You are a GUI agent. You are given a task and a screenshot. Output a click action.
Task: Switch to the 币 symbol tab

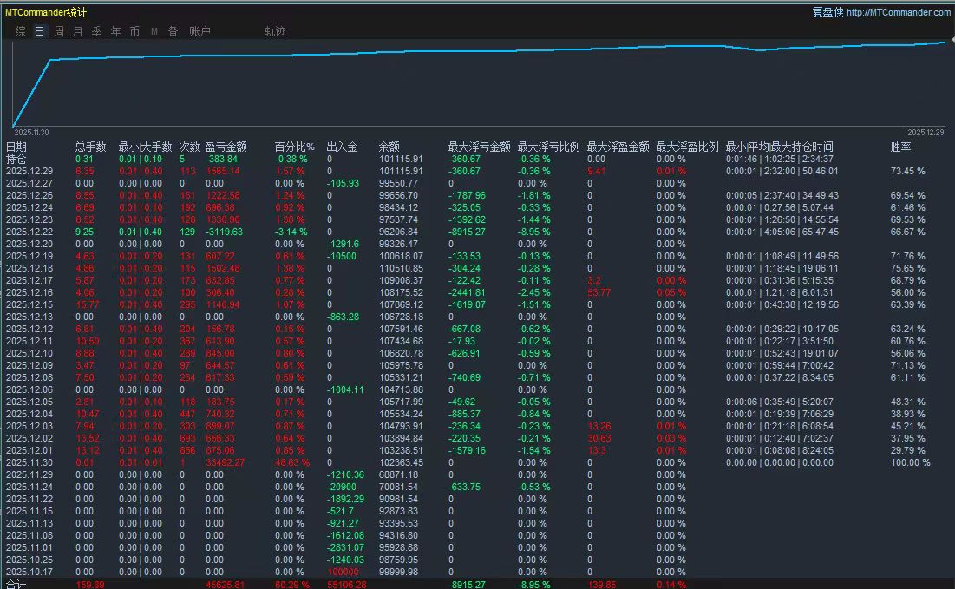pyautogui.click(x=134, y=31)
